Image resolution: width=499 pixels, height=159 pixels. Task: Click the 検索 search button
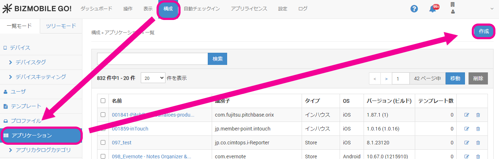(x=217, y=59)
